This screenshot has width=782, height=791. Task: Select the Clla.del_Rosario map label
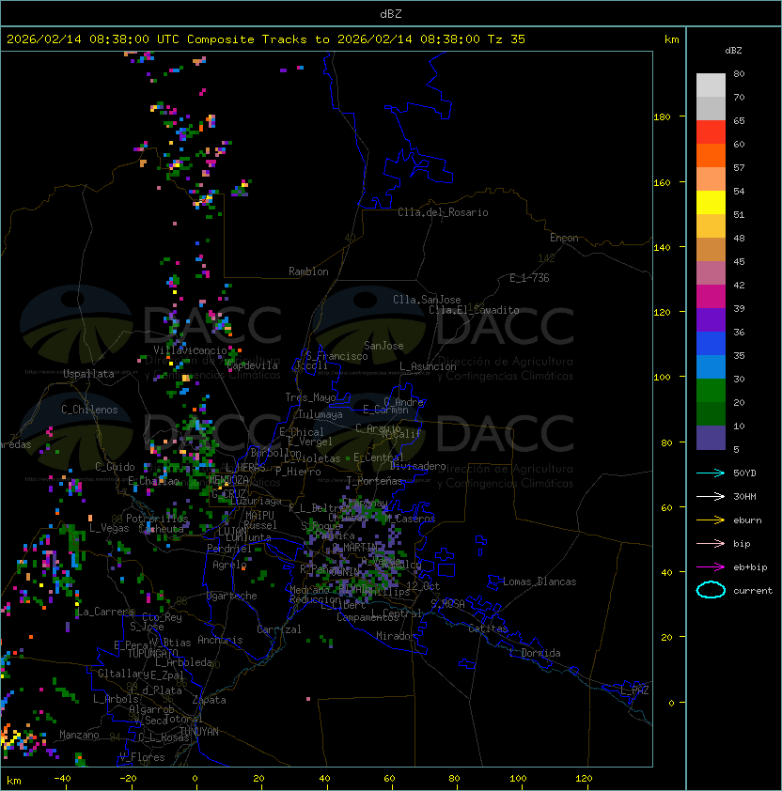tap(443, 212)
